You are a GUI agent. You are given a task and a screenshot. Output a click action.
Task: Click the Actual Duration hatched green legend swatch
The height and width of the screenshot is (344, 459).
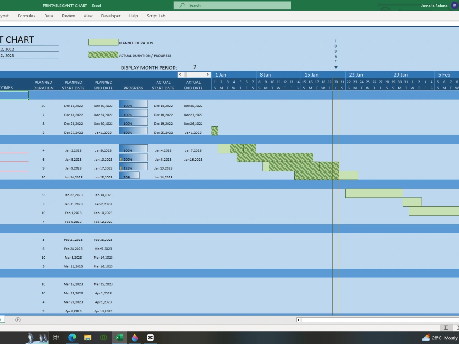click(103, 55)
